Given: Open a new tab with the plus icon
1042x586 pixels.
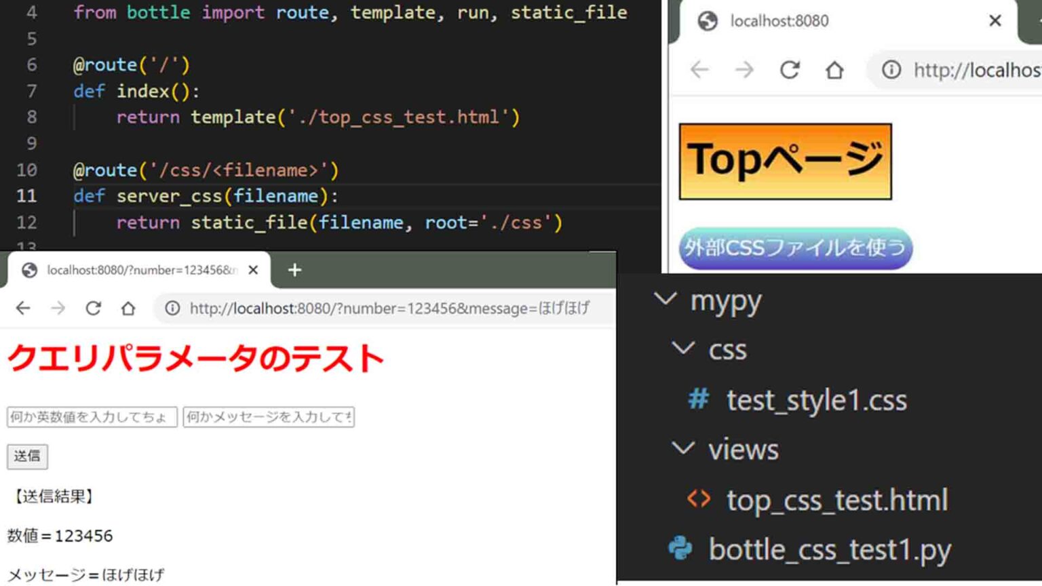Looking at the screenshot, I should point(294,270).
